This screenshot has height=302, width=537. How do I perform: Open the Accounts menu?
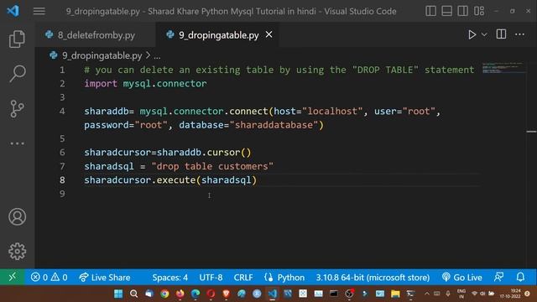[x=17, y=216]
